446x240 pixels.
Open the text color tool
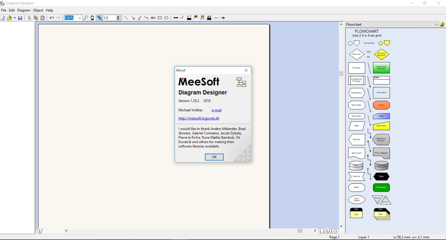click(x=209, y=18)
